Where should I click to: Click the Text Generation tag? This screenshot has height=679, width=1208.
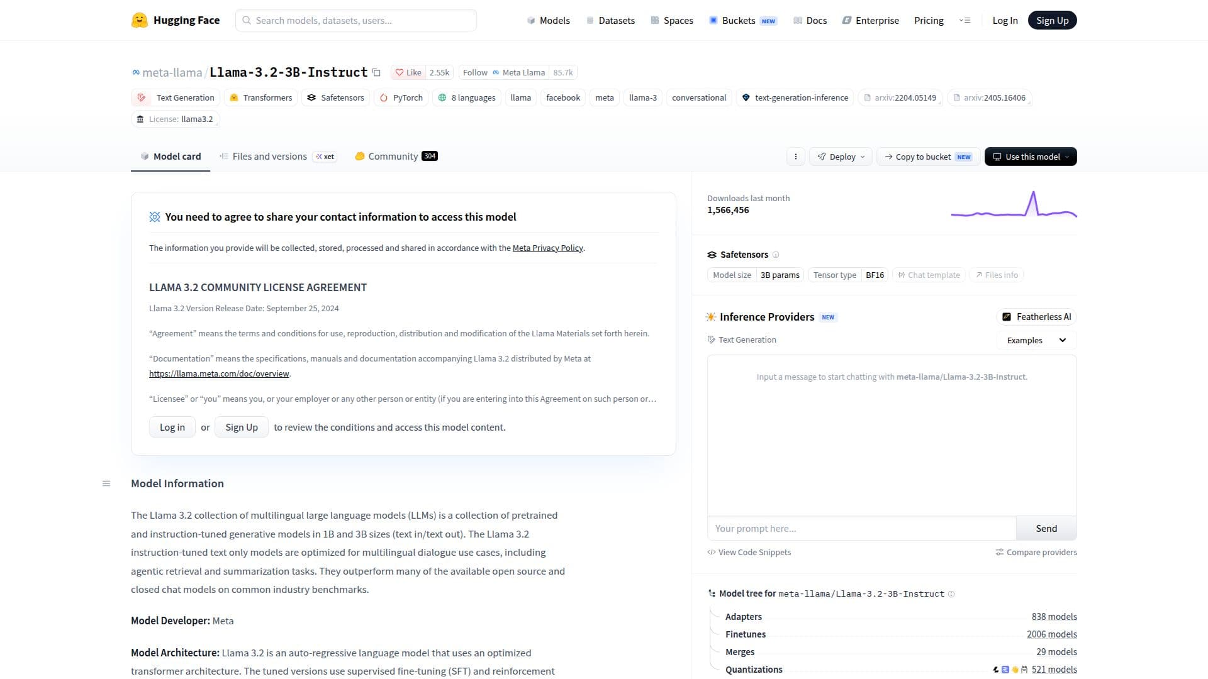click(176, 97)
